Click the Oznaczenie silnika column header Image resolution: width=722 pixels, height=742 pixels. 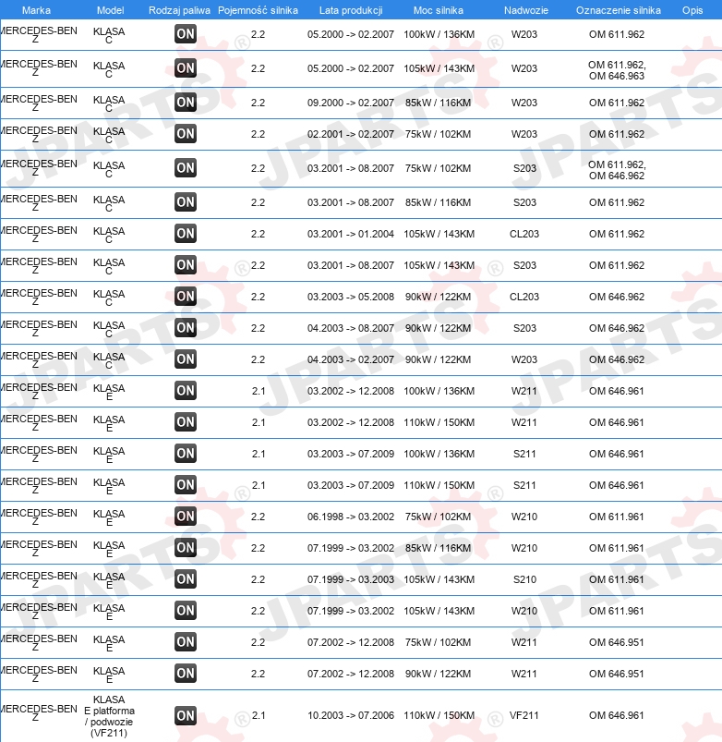click(x=618, y=10)
